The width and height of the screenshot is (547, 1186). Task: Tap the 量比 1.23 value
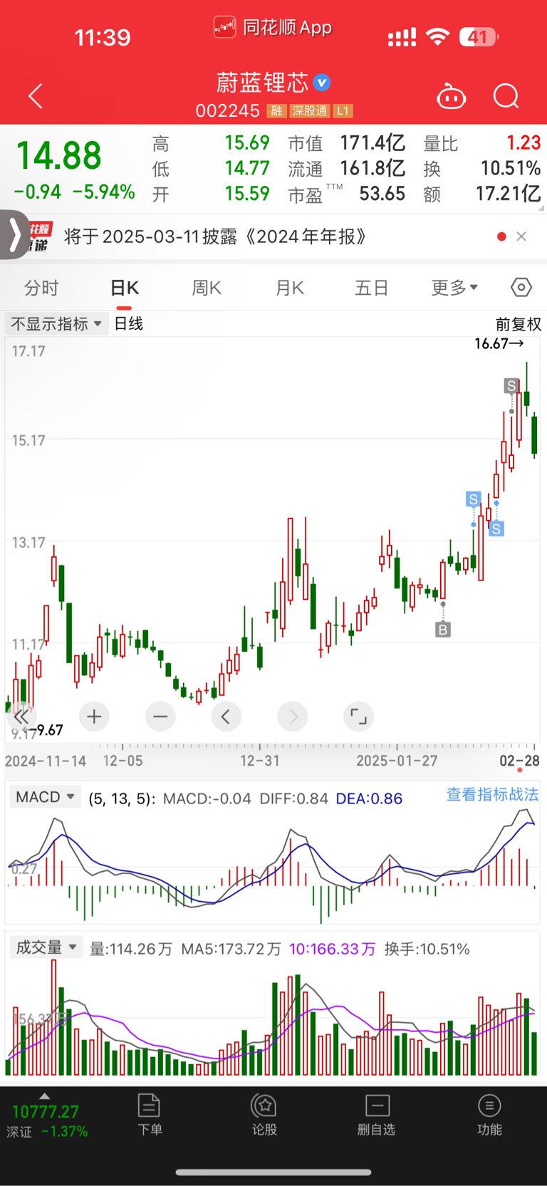tap(523, 143)
